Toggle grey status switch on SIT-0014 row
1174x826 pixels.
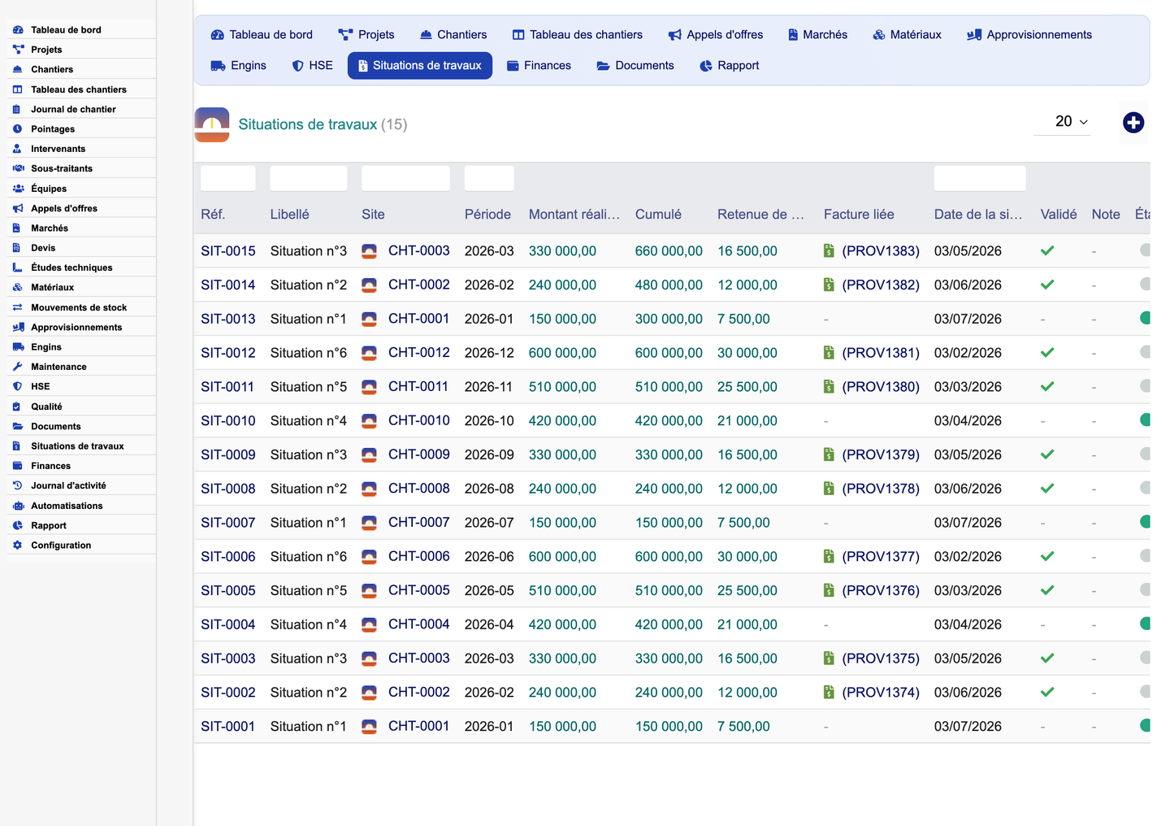click(x=1145, y=285)
